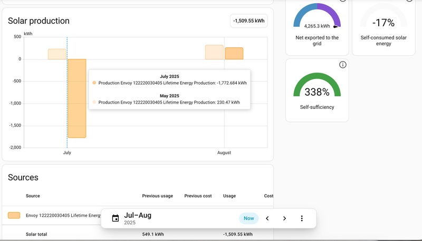Click the Solar production card title
Viewport: 422px width, 241px height.
[x=39, y=21]
